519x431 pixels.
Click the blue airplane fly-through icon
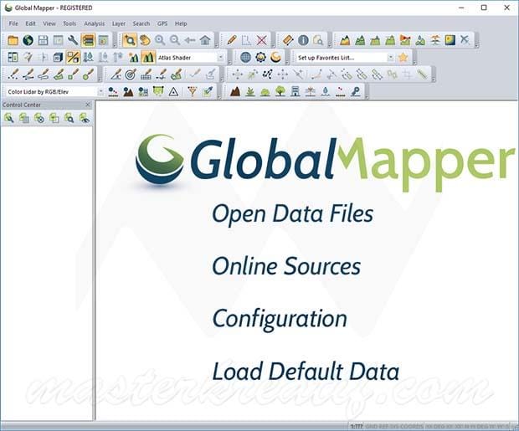pos(465,40)
